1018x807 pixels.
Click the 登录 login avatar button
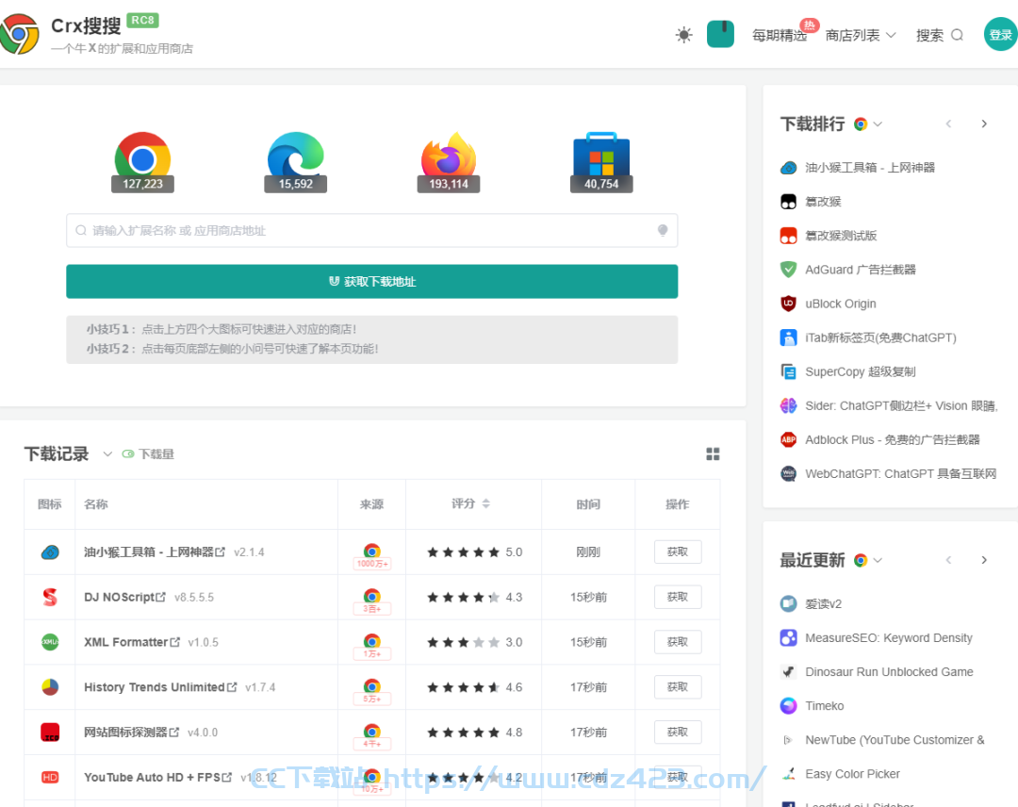[x=1000, y=34]
